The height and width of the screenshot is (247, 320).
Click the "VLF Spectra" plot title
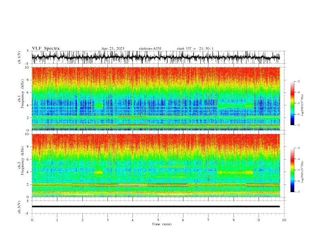(46, 48)
